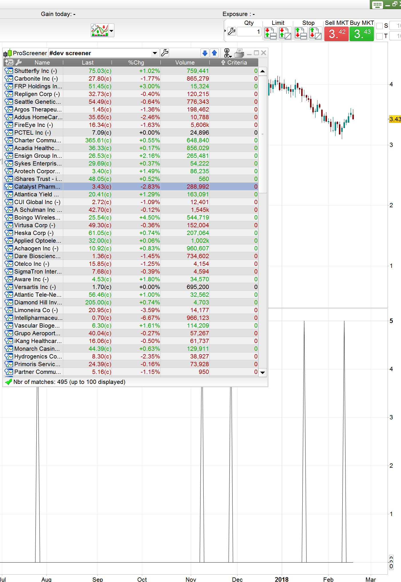Click the volume value 776,343
Image resolution: width=401 pixels, height=582 pixels.
(198, 102)
